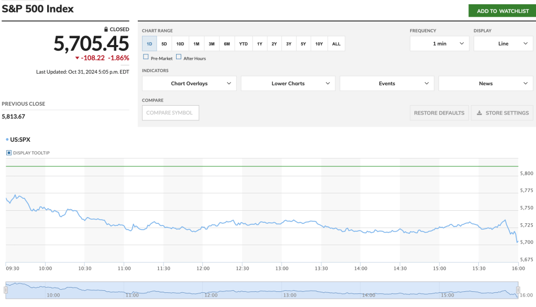
Task: Click the Compare Symbol input field
Action: (170, 113)
